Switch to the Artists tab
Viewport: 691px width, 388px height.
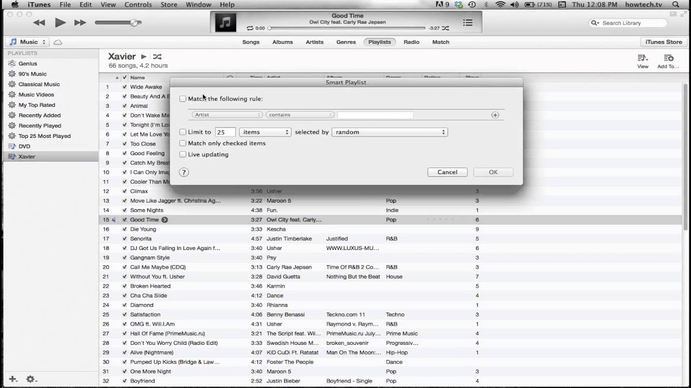coord(315,42)
